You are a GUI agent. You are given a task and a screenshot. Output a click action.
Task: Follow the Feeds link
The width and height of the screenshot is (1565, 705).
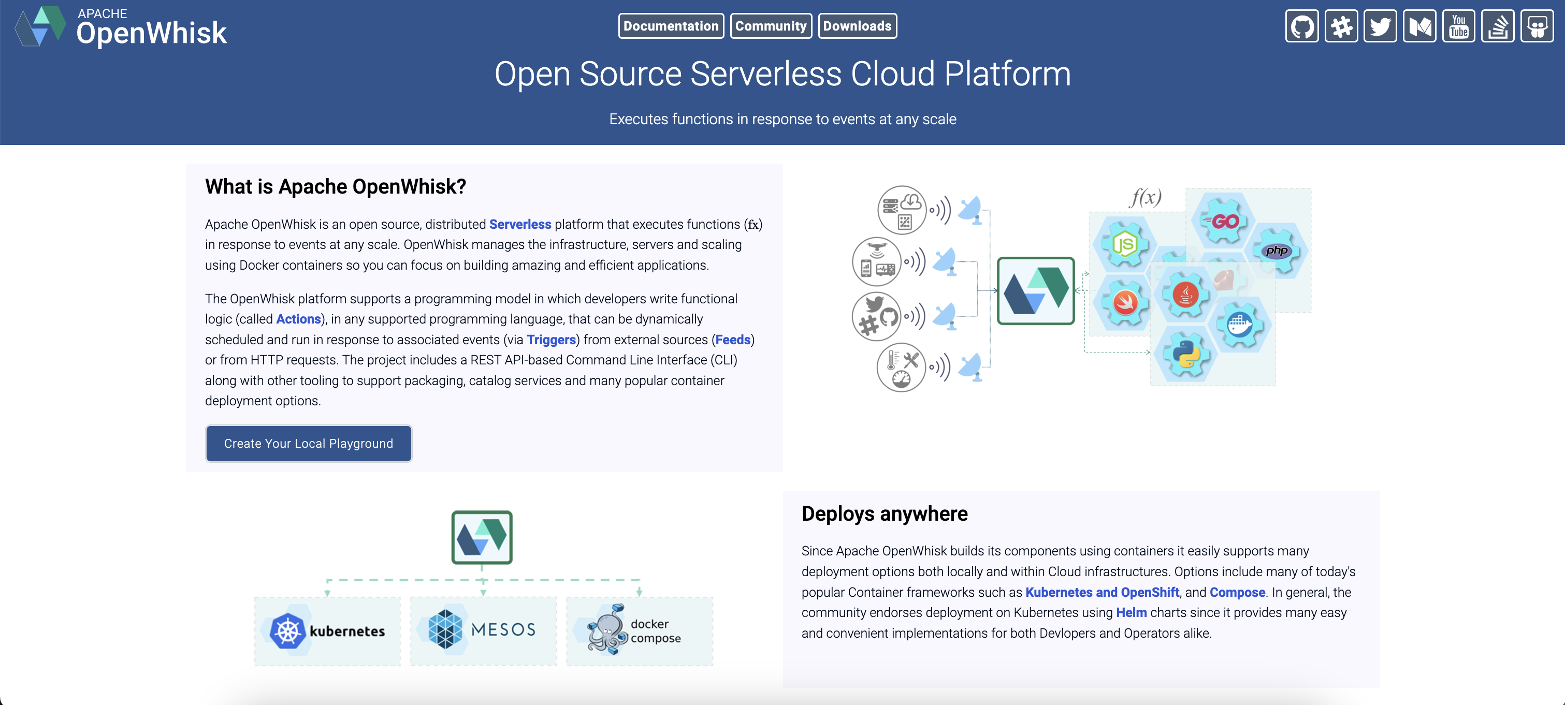(733, 340)
